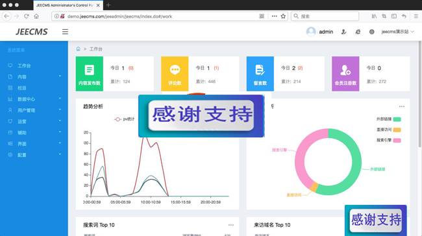Screen dimensions: 422x236
Task: Open the Firefox hamburger menu
Action: point(416,16)
